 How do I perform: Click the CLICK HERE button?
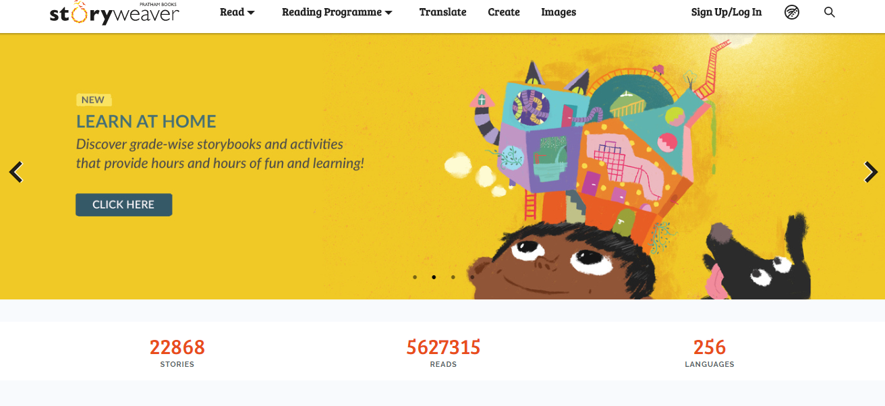[123, 205]
